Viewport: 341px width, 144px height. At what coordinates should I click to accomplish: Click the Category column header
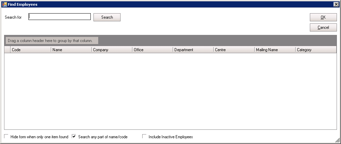tap(316, 50)
